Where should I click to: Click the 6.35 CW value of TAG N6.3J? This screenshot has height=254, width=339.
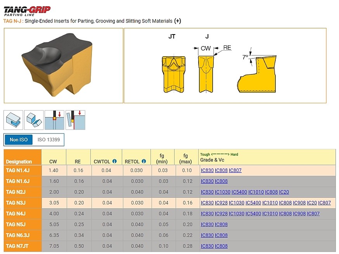(54, 235)
